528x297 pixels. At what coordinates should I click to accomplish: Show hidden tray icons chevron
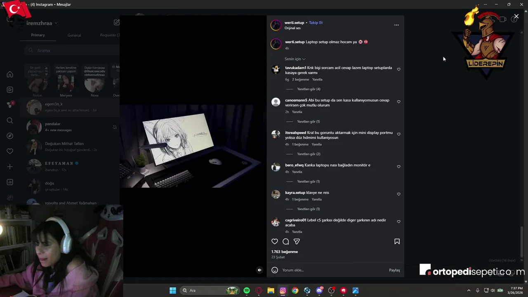pyautogui.click(x=469, y=290)
